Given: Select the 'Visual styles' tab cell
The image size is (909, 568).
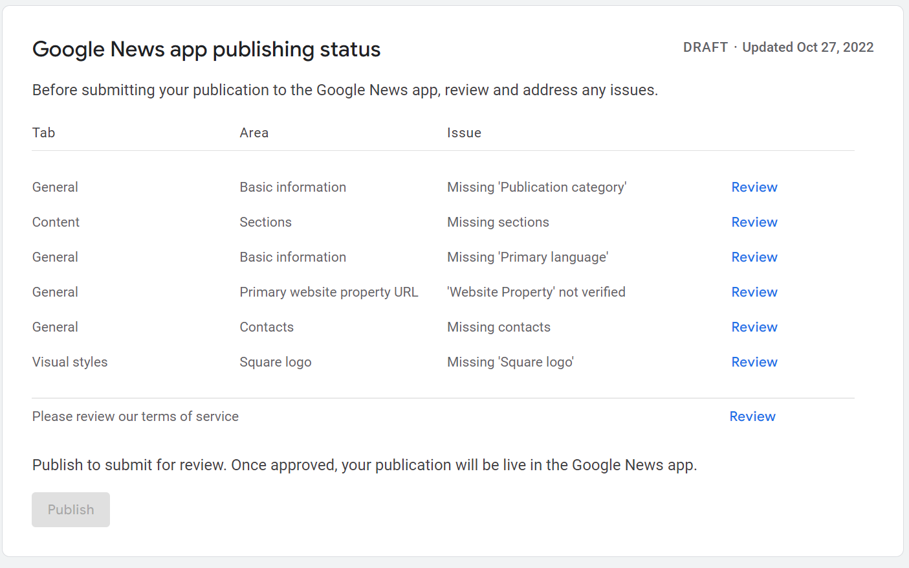Looking at the screenshot, I should 70,362.
